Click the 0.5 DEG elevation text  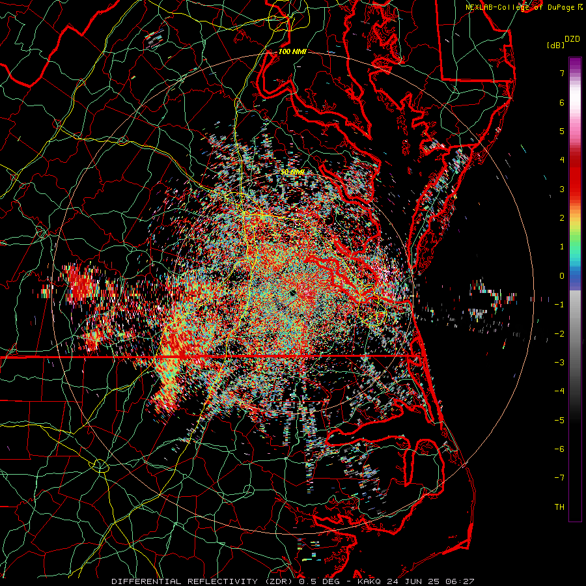320,581
